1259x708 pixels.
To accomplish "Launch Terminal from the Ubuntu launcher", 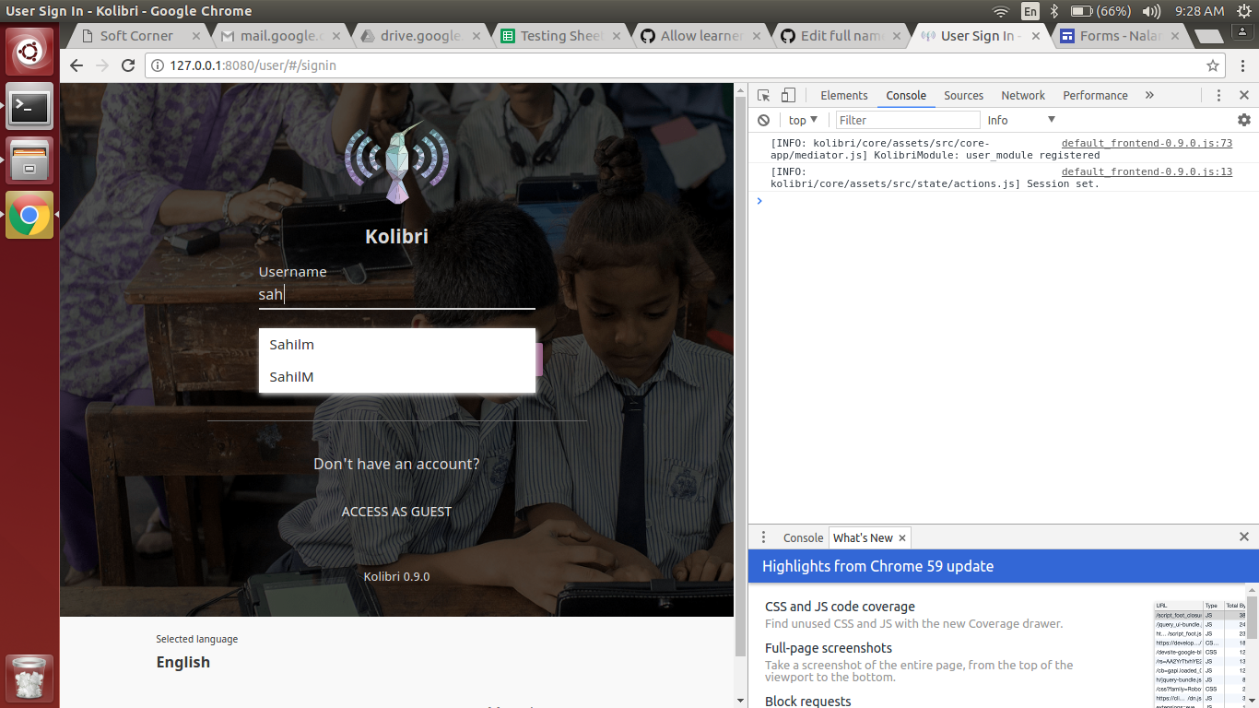I will pyautogui.click(x=29, y=107).
